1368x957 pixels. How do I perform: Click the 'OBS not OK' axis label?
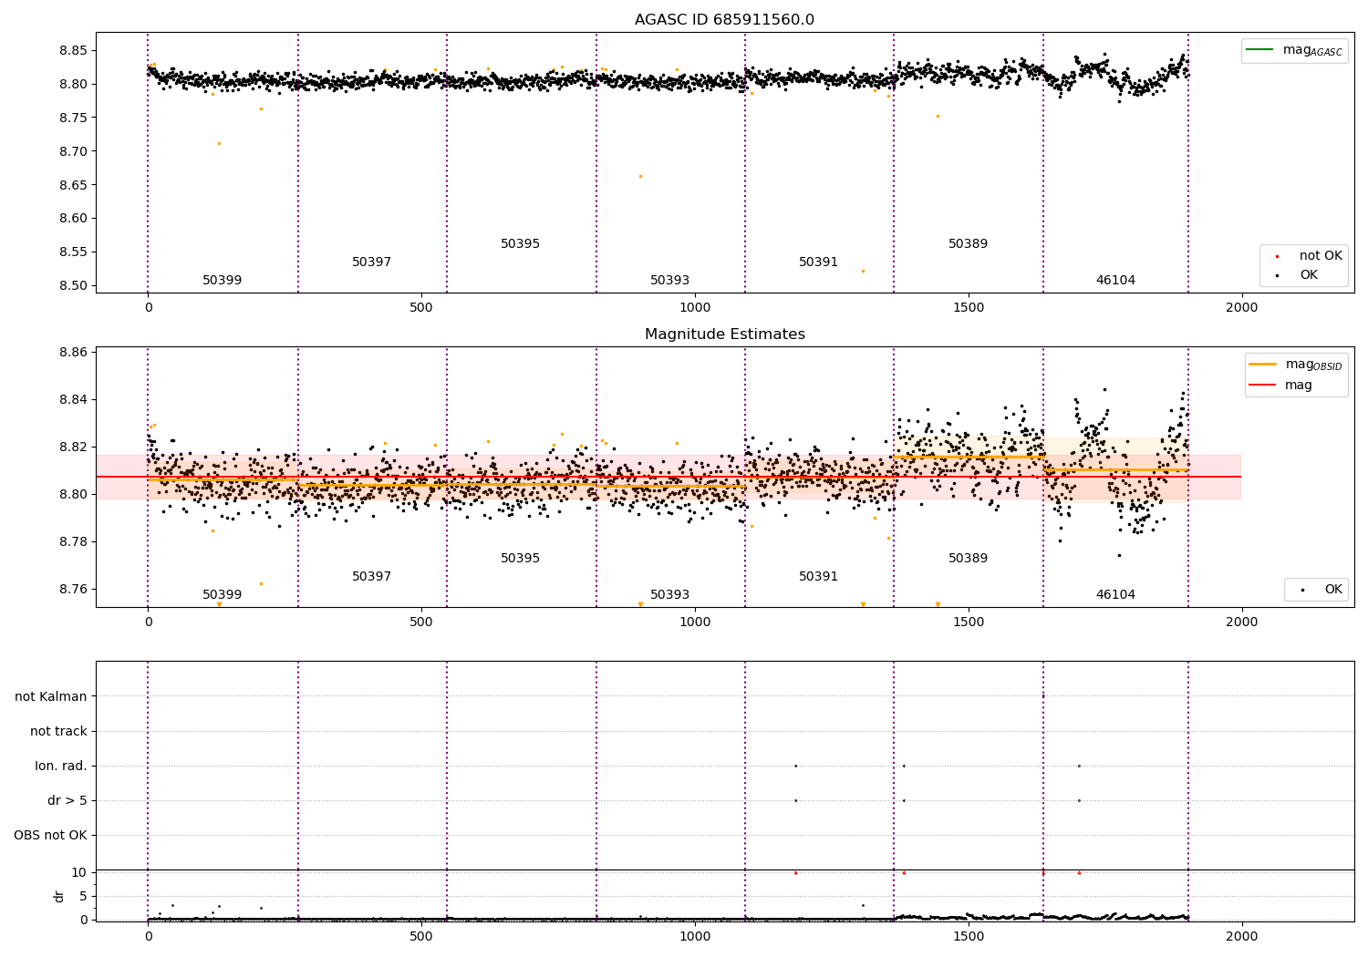pos(50,836)
